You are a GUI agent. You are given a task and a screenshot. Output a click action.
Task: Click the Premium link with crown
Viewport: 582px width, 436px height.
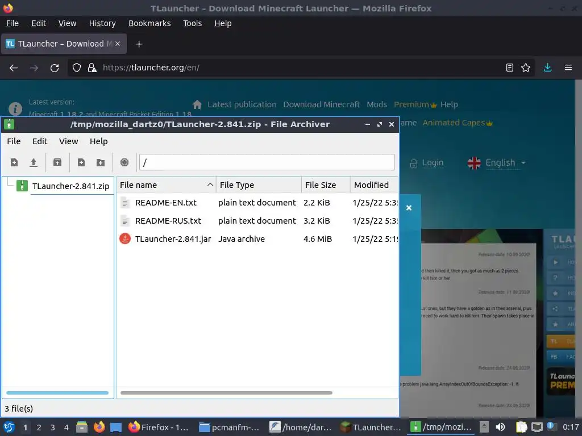tap(415, 104)
